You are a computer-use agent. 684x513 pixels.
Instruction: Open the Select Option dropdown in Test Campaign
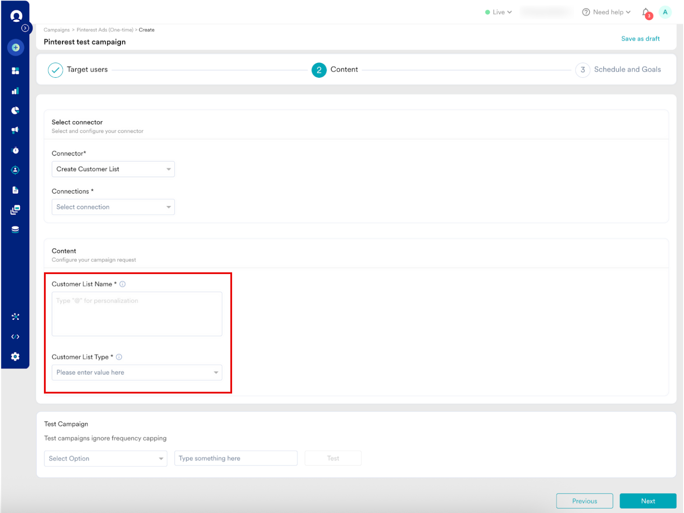pyautogui.click(x=106, y=459)
